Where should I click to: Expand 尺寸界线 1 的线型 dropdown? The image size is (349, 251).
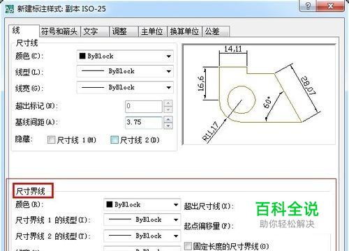point(142,220)
